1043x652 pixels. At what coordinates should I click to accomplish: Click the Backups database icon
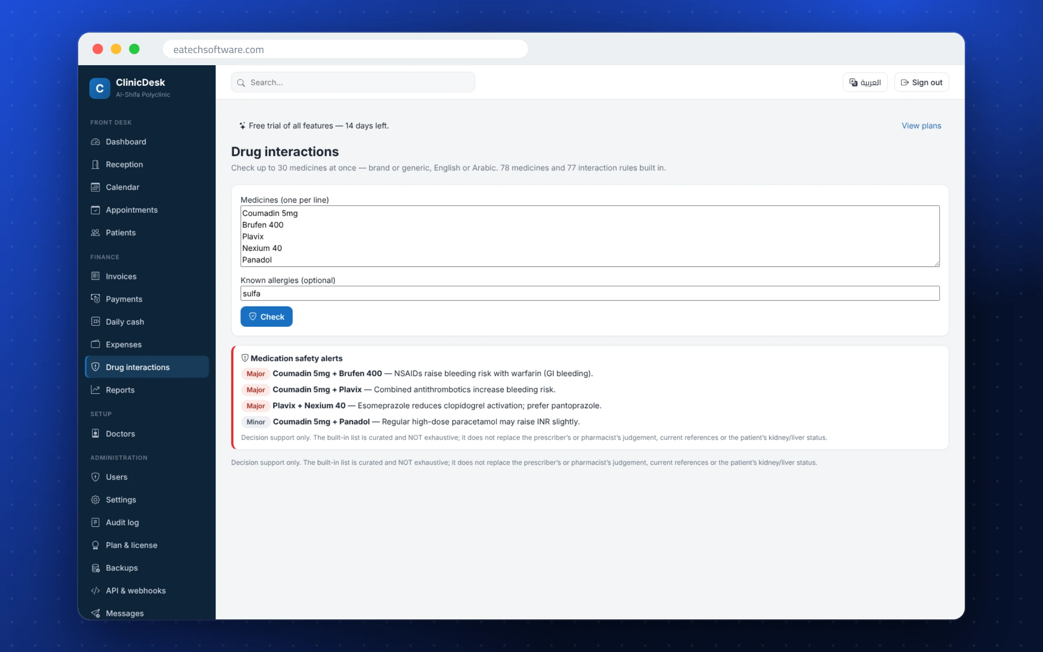pyautogui.click(x=95, y=568)
